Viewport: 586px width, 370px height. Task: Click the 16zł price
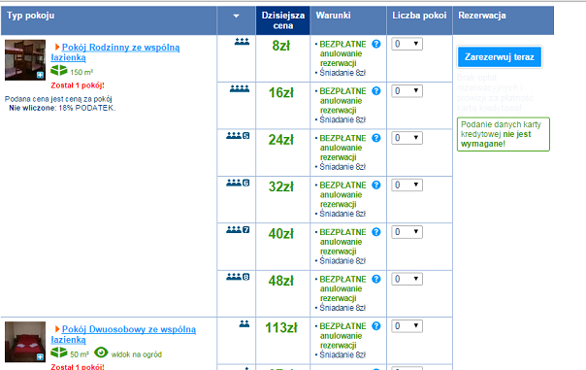point(281,92)
